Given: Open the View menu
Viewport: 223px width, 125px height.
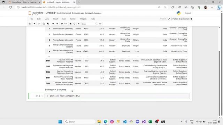Looking at the screenshot, I should click(x=47, y=19).
